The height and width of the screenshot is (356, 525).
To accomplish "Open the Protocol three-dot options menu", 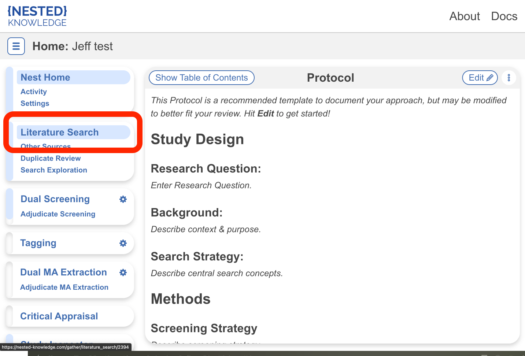I will [x=509, y=78].
